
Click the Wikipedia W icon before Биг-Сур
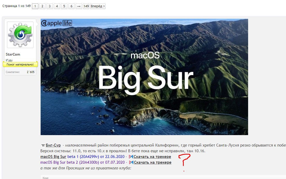43,145
